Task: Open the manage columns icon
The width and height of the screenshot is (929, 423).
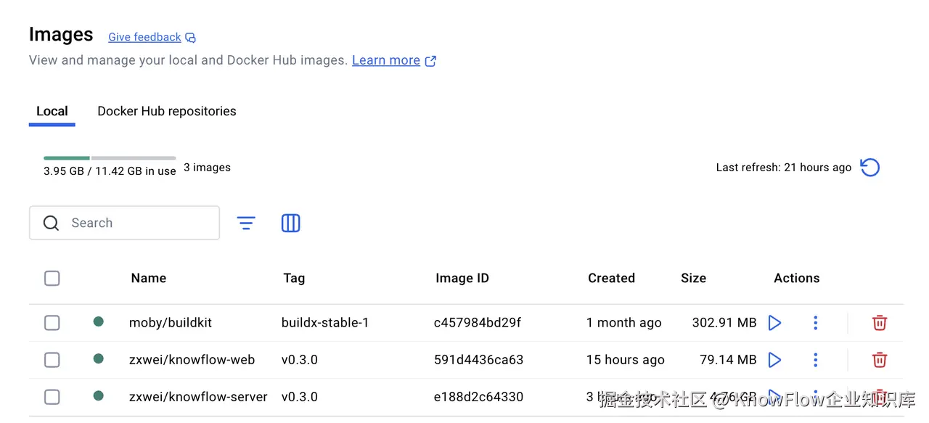Action: (290, 223)
